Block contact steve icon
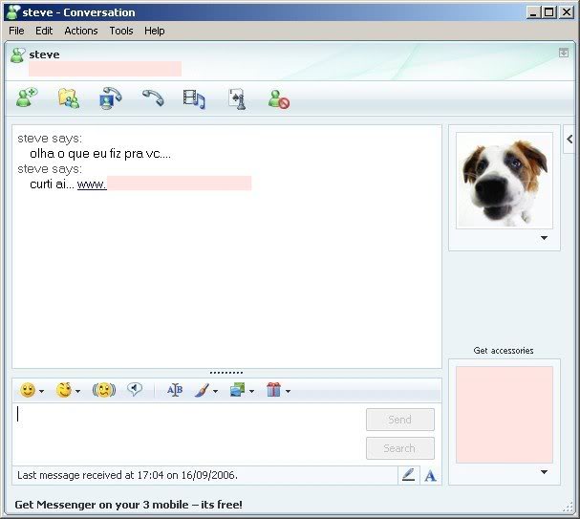 point(279,99)
